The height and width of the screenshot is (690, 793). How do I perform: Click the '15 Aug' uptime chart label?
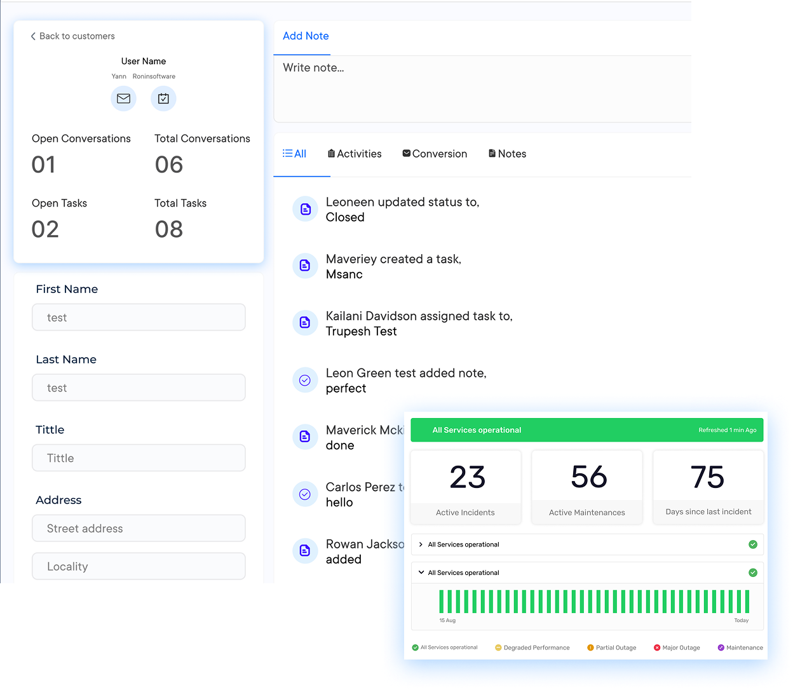tap(447, 621)
